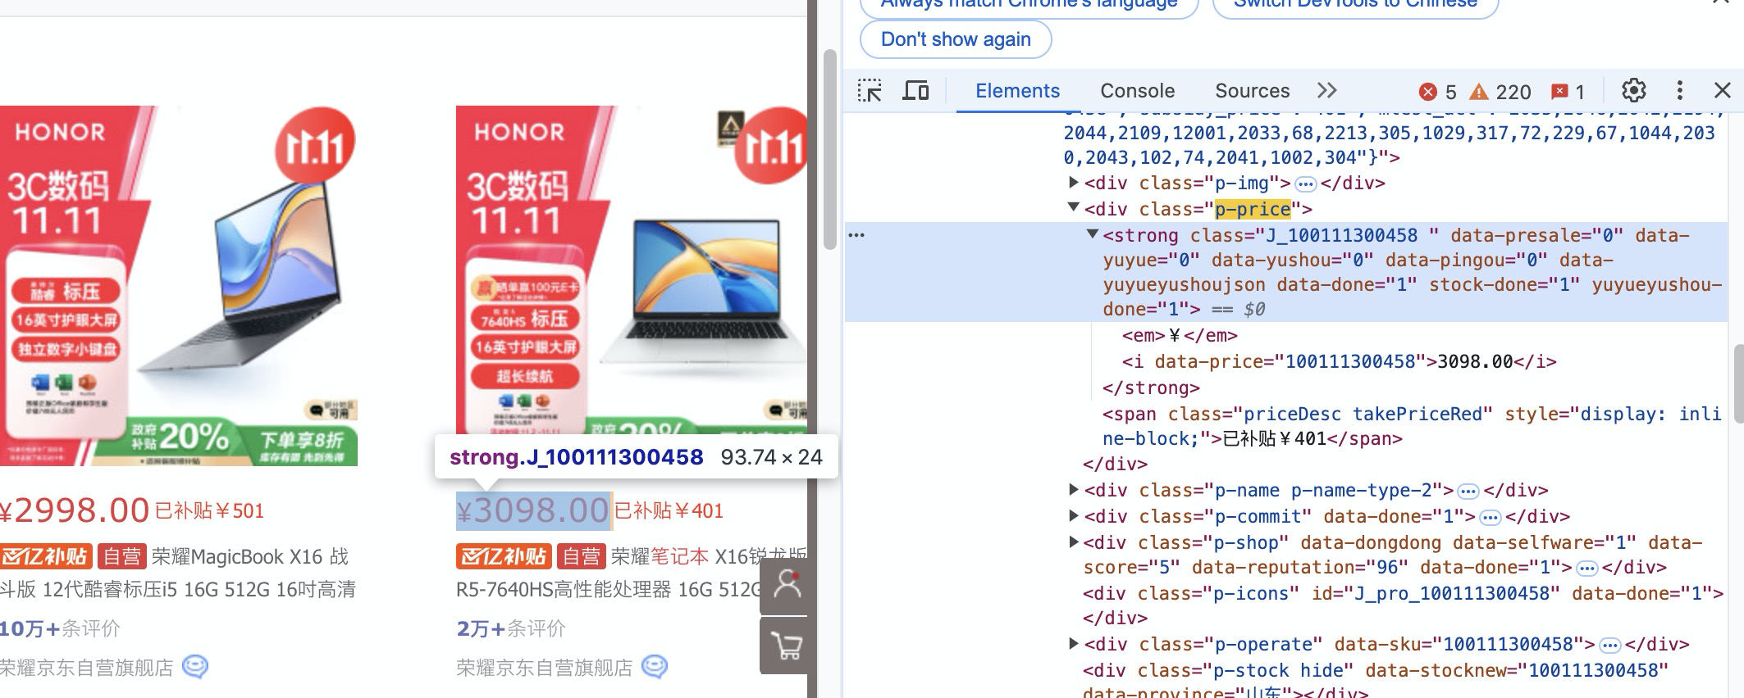Expand the p-operate div node
This screenshot has width=1744, height=698.
pos(1073,643)
